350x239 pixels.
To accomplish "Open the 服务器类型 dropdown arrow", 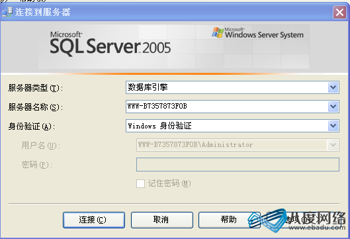I will click(x=333, y=87).
